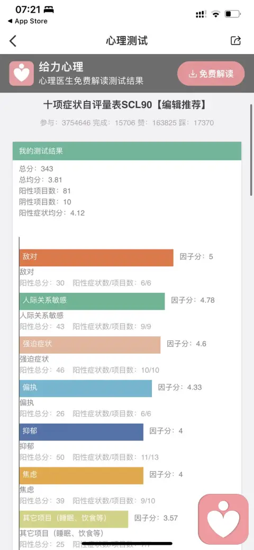
Task: Click the 免费解读 button
Action: click(211, 74)
